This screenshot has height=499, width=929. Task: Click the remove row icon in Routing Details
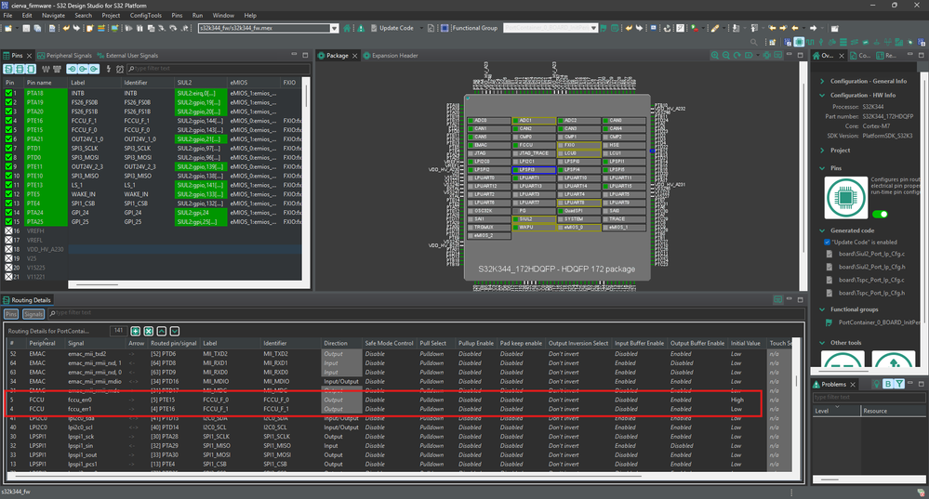coord(149,331)
